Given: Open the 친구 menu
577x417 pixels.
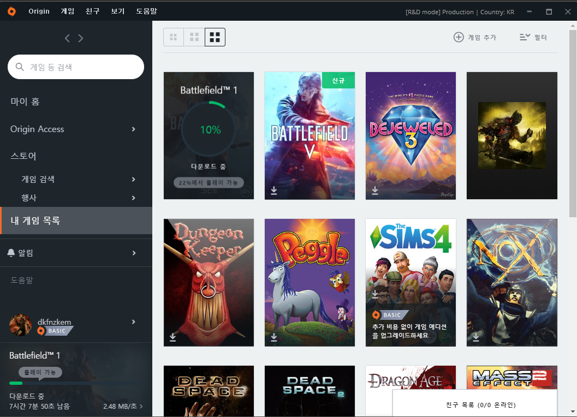Looking at the screenshot, I should 92,11.
